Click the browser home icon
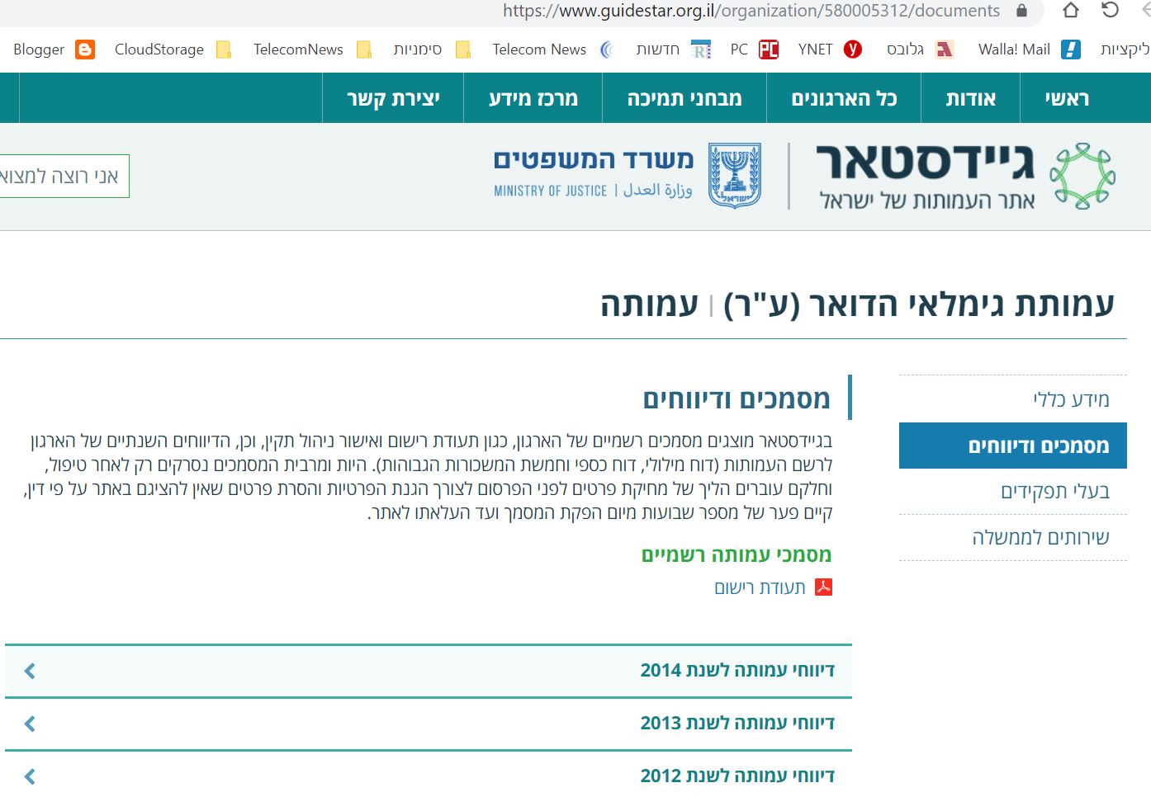Viewport: 1151px width, 797px height. pyautogui.click(x=1071, y=11)
